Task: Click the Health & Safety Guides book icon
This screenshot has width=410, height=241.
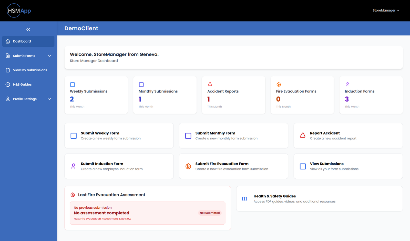Action: click(244, 199)
